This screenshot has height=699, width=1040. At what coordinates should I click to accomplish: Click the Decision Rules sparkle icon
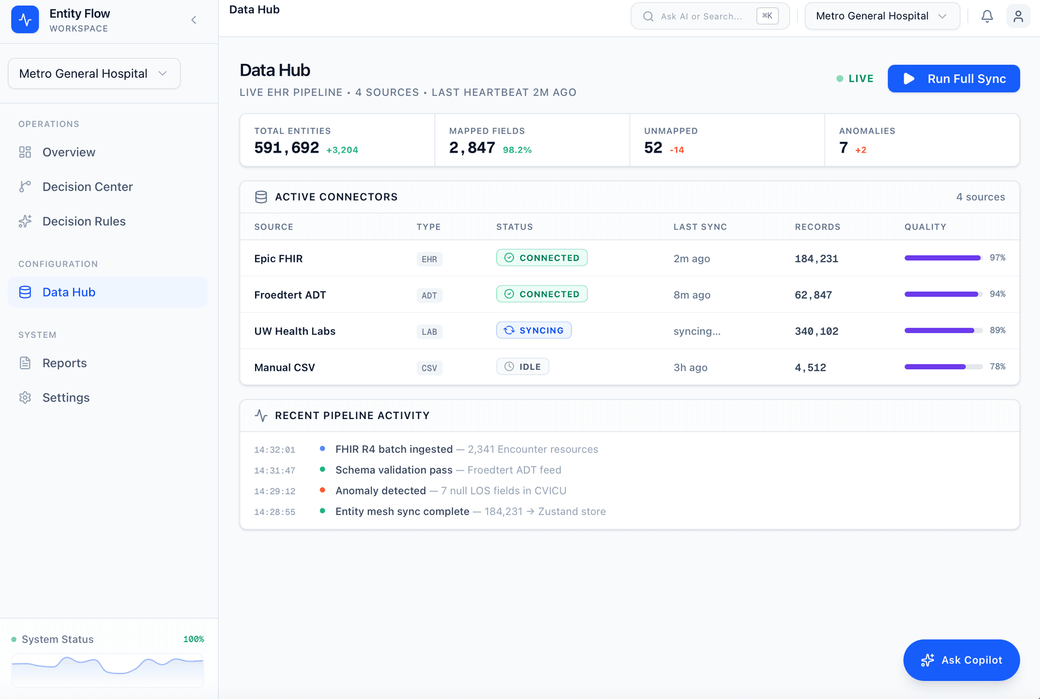coord(25,221)
